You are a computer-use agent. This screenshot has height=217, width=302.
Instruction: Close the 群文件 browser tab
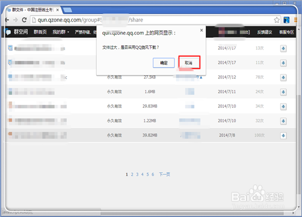click(x=57, y=10)
